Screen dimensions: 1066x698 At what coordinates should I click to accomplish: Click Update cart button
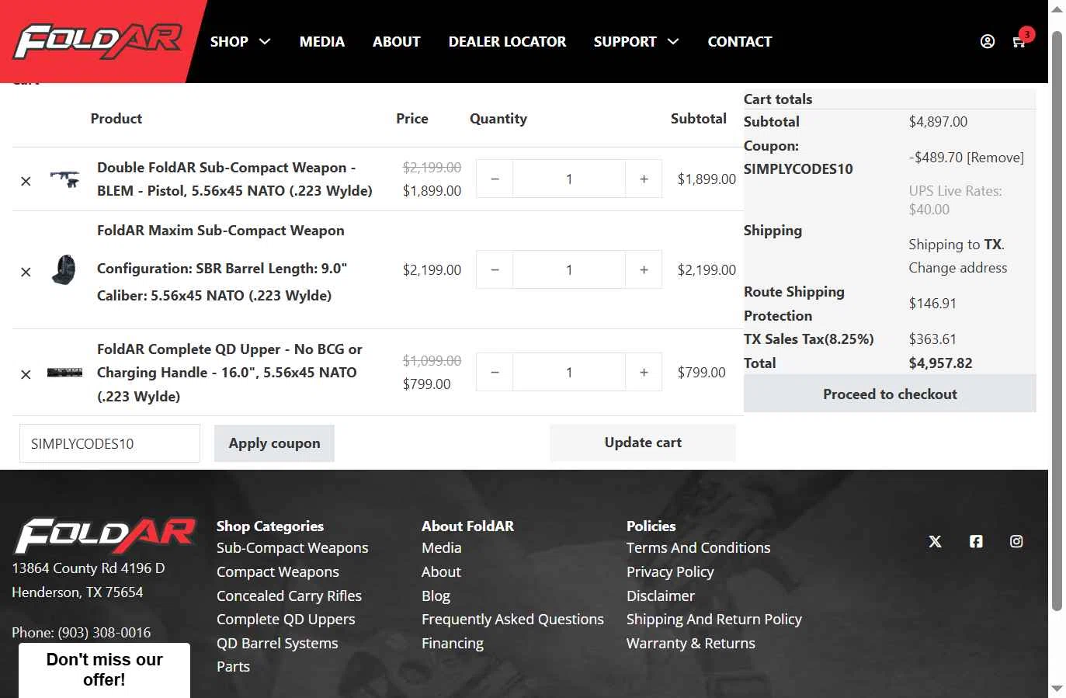coord(643,443)
